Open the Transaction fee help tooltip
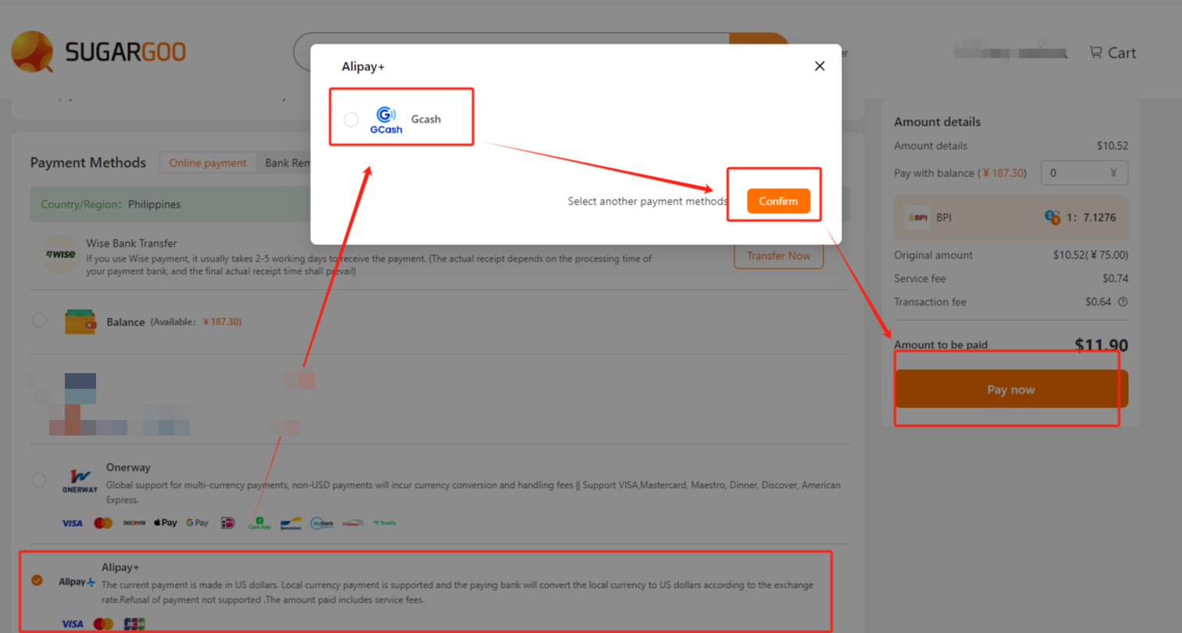This screenshot has height=633, width=1182. [x=1123, y=302]
